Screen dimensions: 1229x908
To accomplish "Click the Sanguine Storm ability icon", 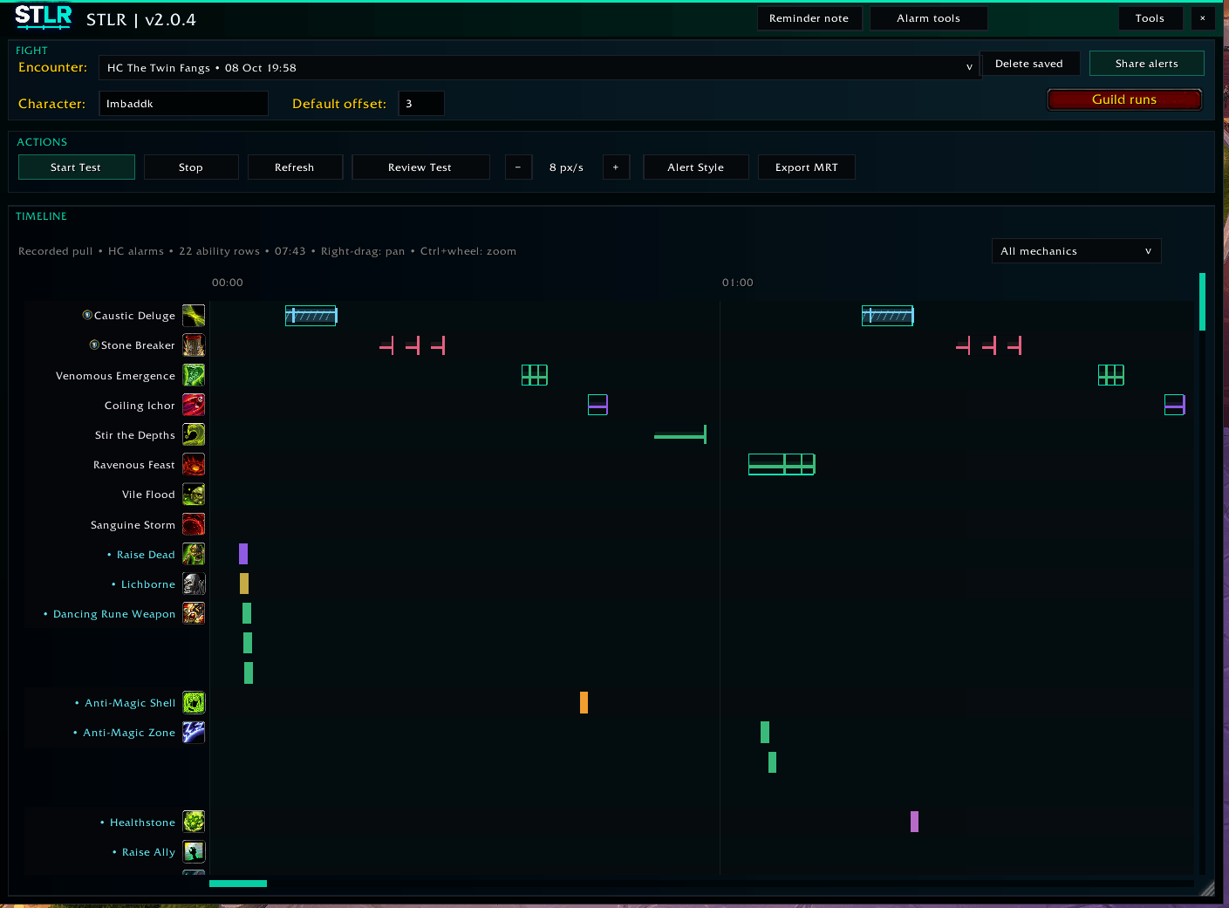I will tap(194, 524).
